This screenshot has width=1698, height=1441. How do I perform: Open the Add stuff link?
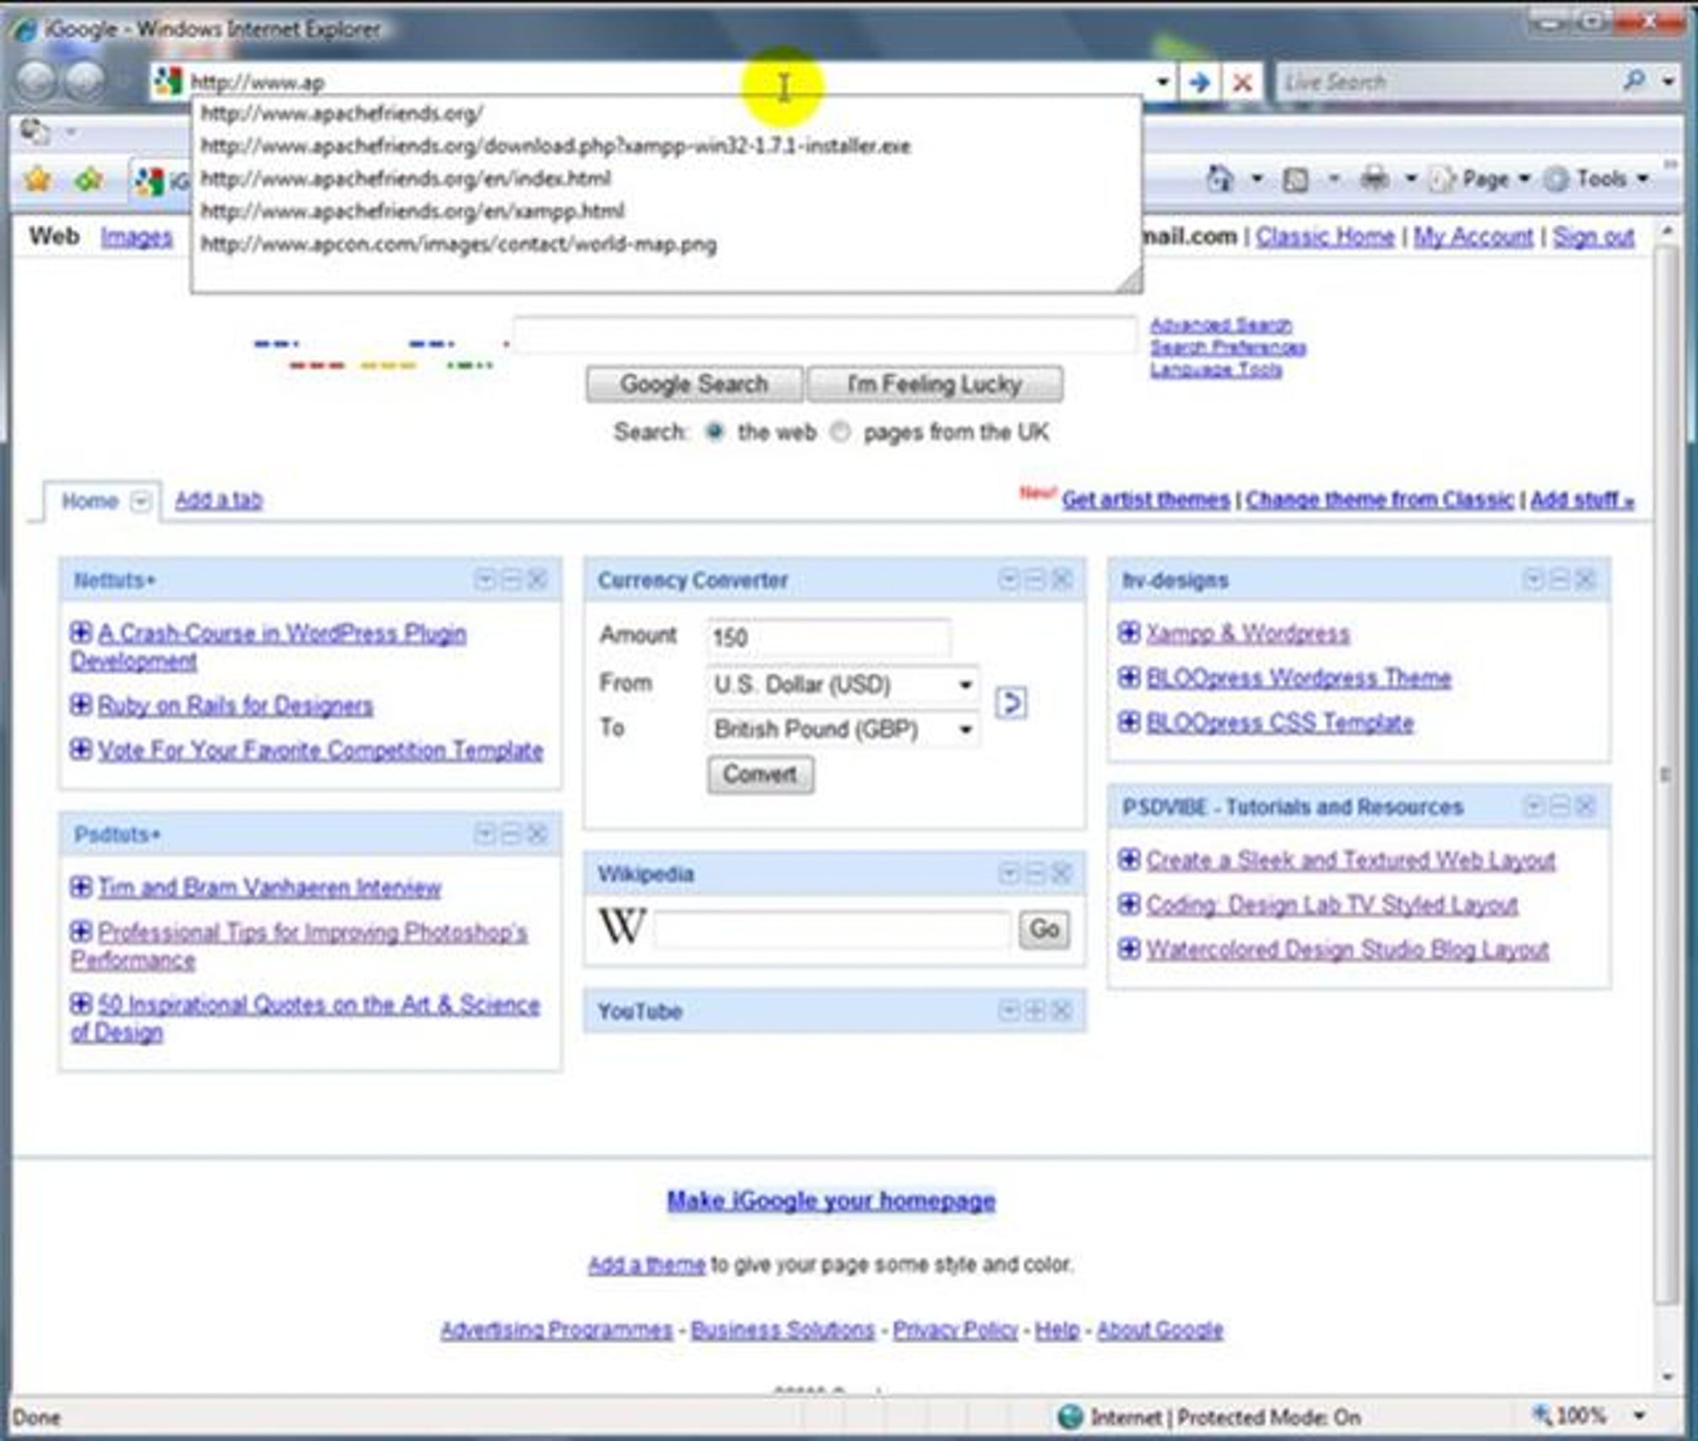click(x=1582, y=500)
